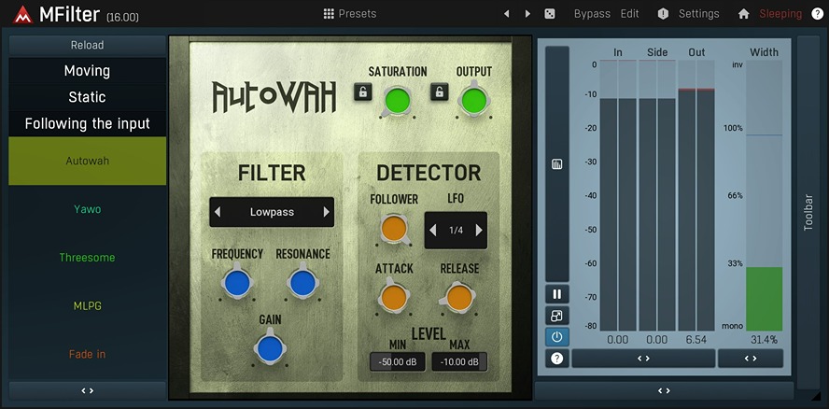
Task: Toggle Bypass in the top bar
Action: 592,14
